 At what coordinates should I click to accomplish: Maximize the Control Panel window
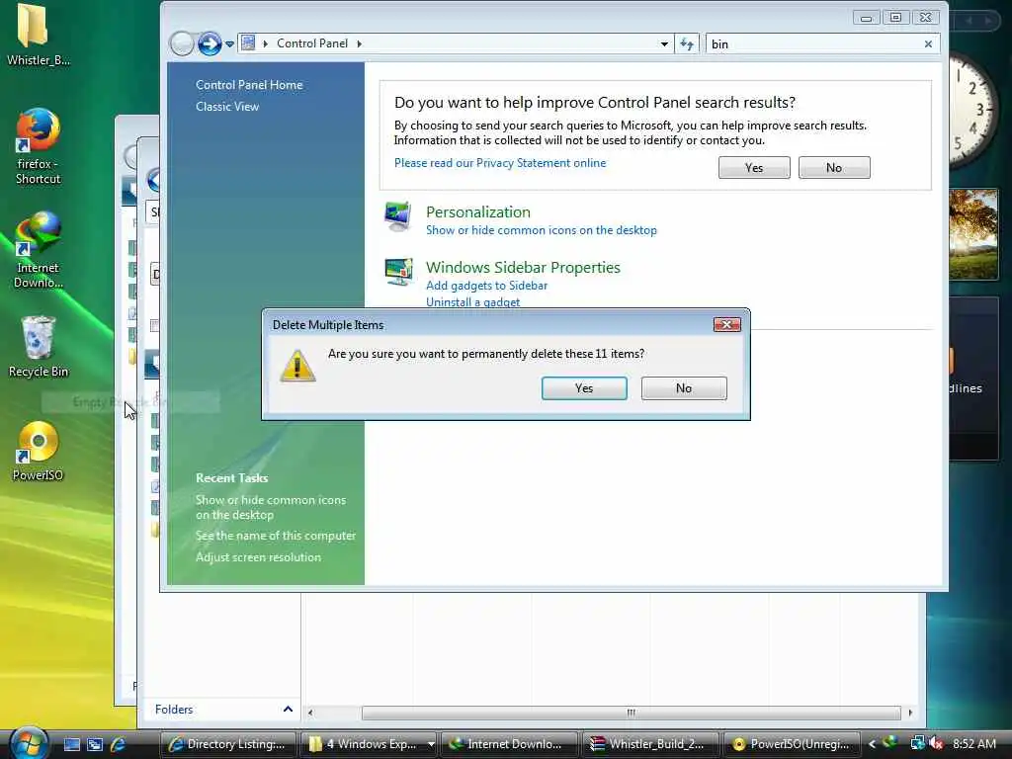pos(895,18)
